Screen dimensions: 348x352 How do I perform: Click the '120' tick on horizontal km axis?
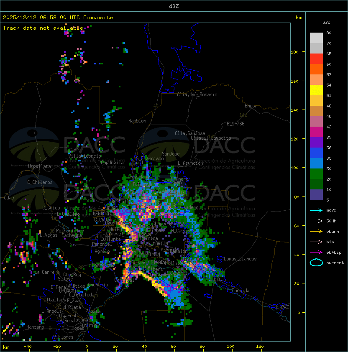click(260, 347)
